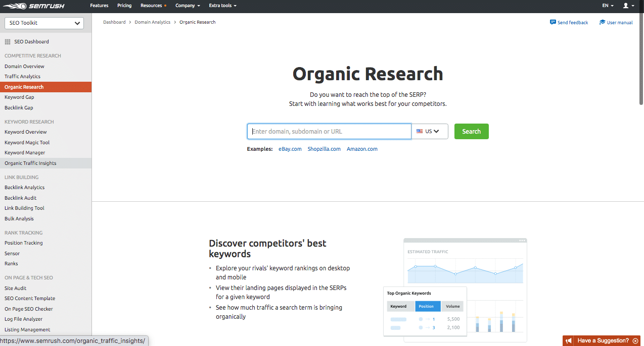This screenshot has height=346, width=644.
Task: Close the Have a Suggestion bar
Action: coord(635,341)
